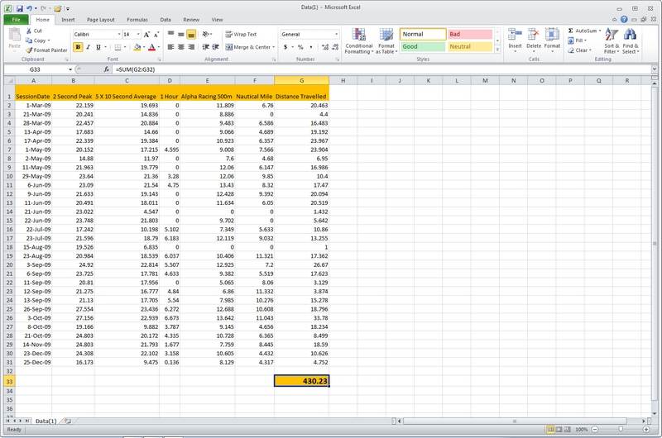Click the Save icon in quick access toolbar
This screenshot has height=438, width=662.
click(x=19, y=7)
